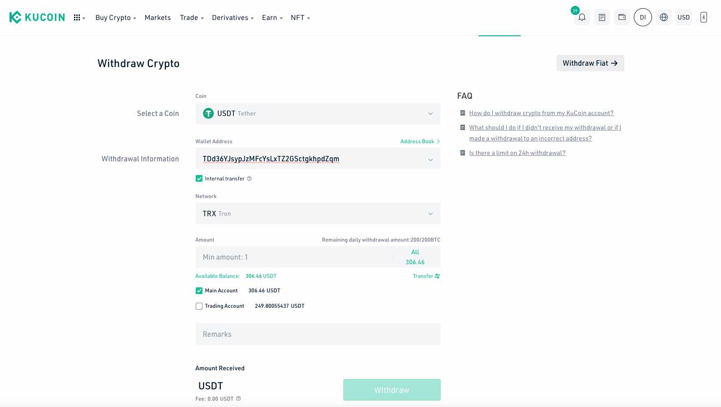Image resolution: width=721 pixels, height=407 pixels.
Task: Click the Remarks input field
Action: tap(318, 334)
